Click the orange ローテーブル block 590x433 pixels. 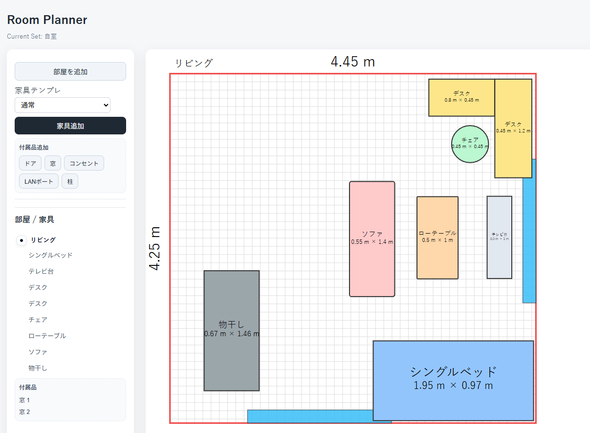(437, 238)
